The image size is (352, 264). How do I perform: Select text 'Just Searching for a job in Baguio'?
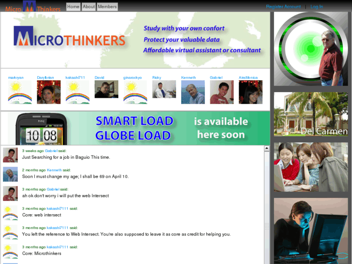[x=56, y=157]
